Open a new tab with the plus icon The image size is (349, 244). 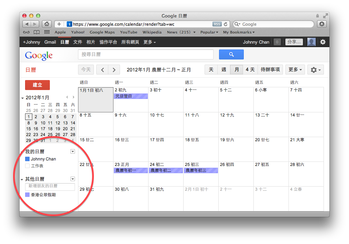pyautogui.click(x=59, y=24)
